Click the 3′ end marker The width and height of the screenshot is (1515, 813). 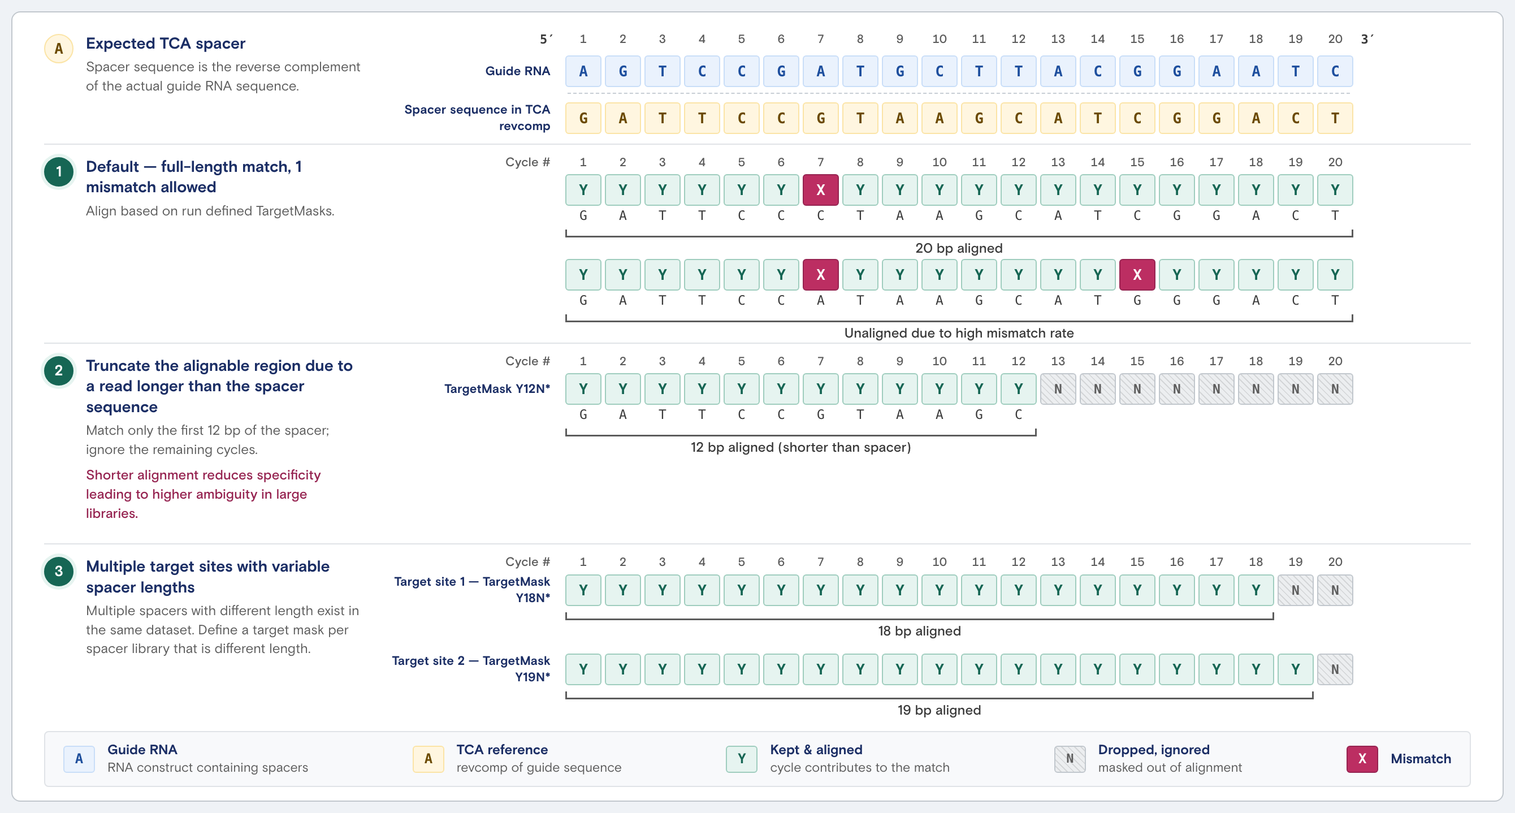[x=1367, y=39]
